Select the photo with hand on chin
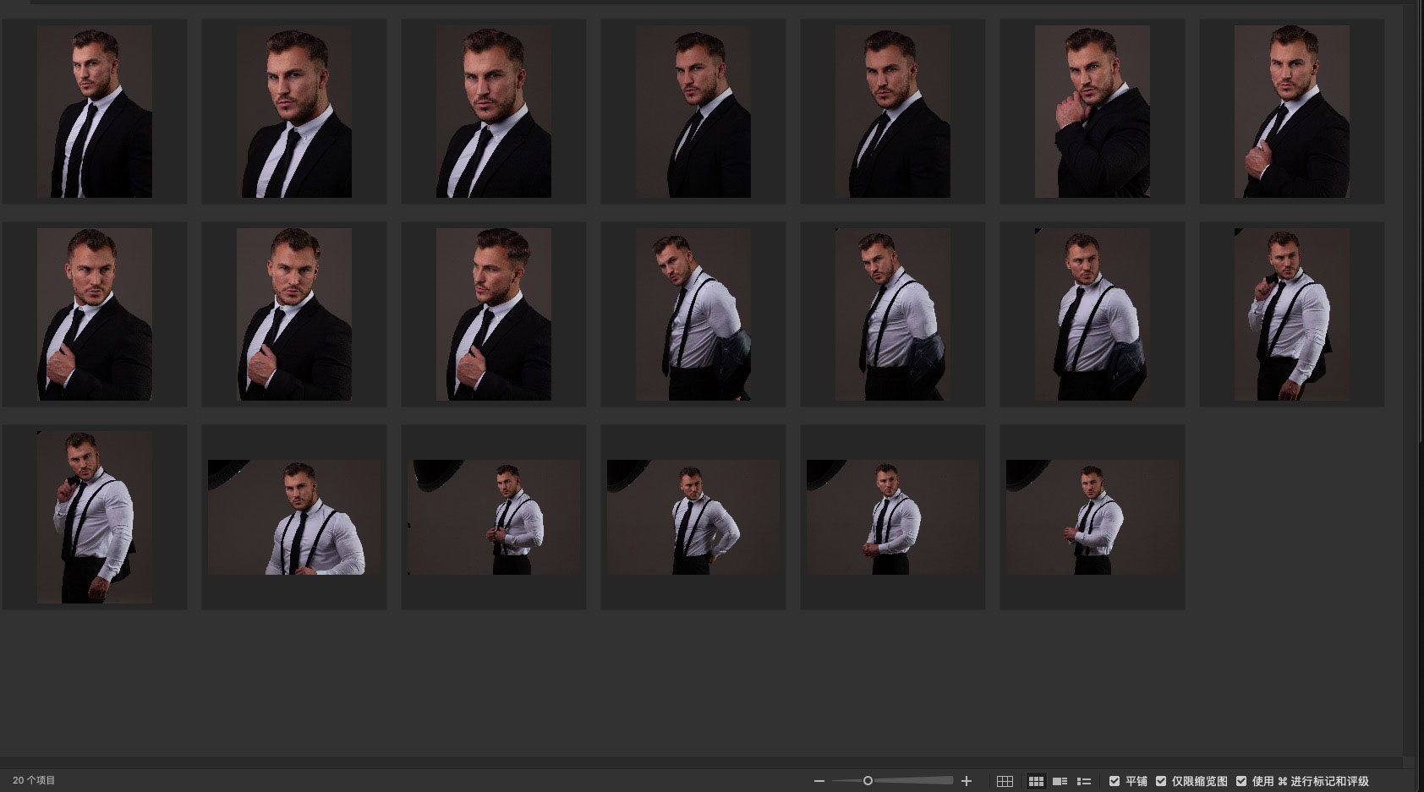Image resolution: width=1424 pixels, height=792 pixels. (1092, 112)
